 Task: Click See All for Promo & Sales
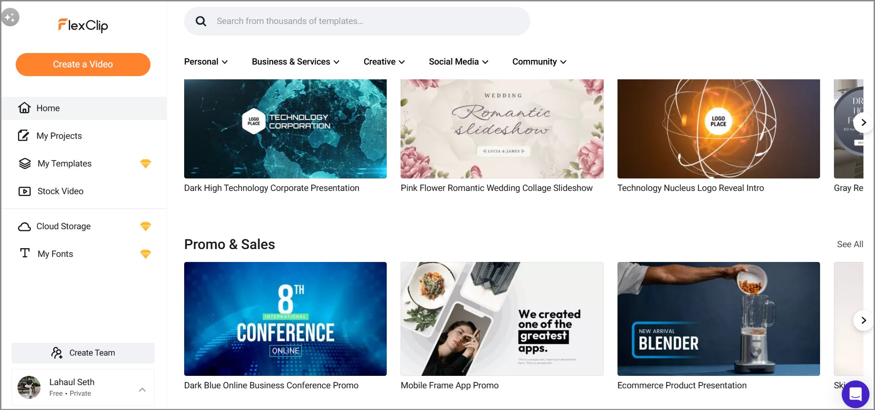[x=850, y=244]
